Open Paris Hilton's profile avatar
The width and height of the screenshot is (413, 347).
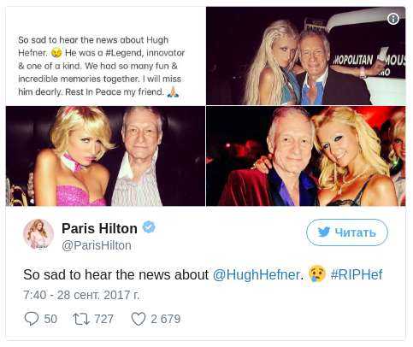pos(38,234)
